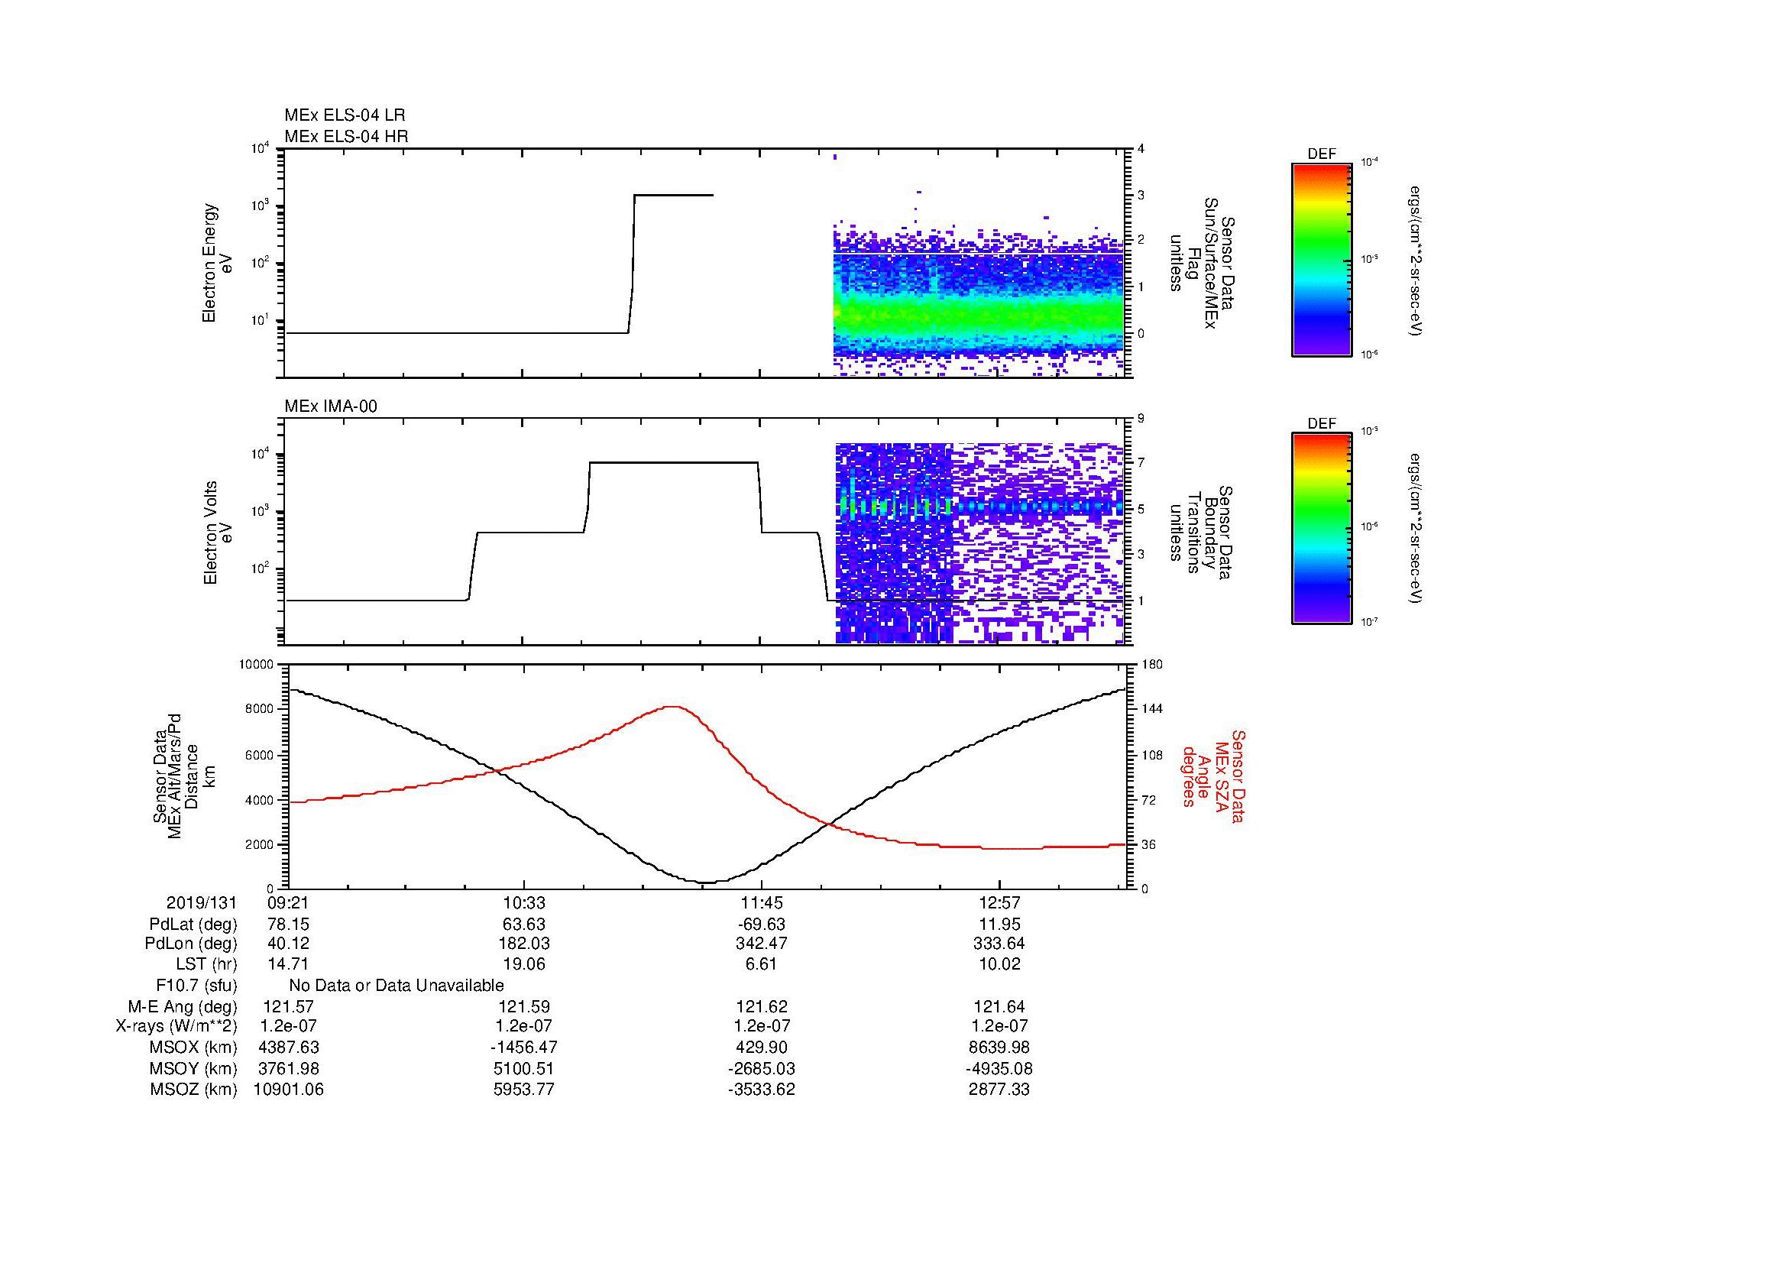The height and width of the screenshot is (1263, 1787).
Task: Click the ELS electron spectrogram data
Action: click(x=979, y=303)
